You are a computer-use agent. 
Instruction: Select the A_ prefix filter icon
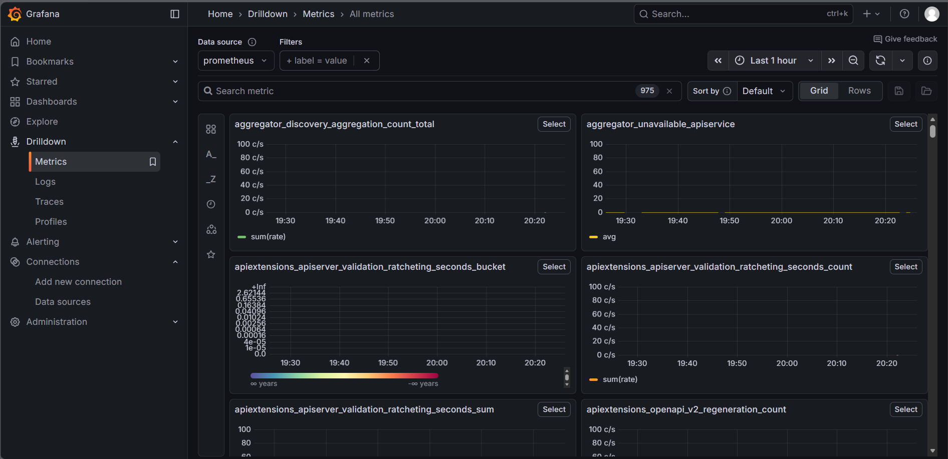211,154
